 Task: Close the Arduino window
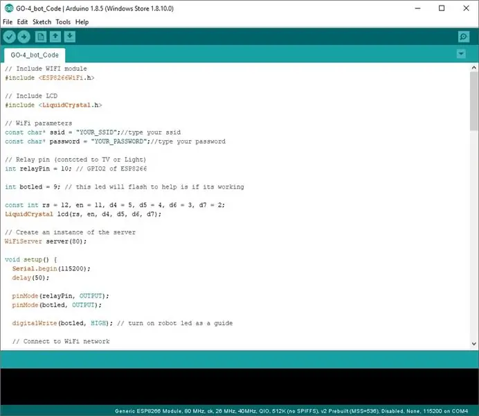466,8
